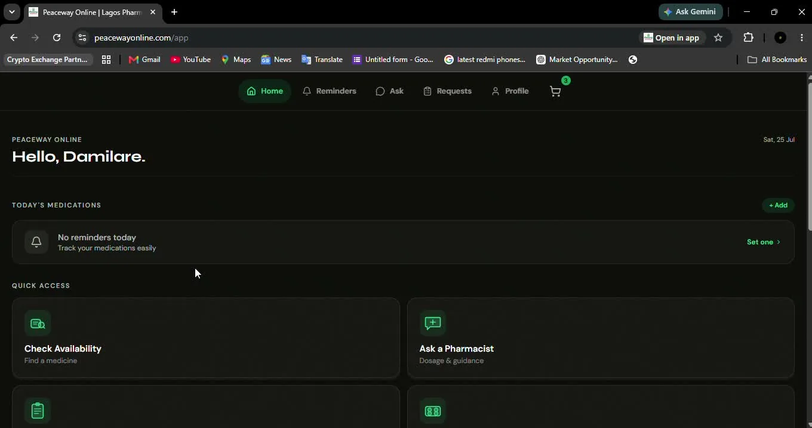The height and width of the screenshot is (428, 812).
Task: Click Ask Gemini button
Action: (x=691, y=12)
